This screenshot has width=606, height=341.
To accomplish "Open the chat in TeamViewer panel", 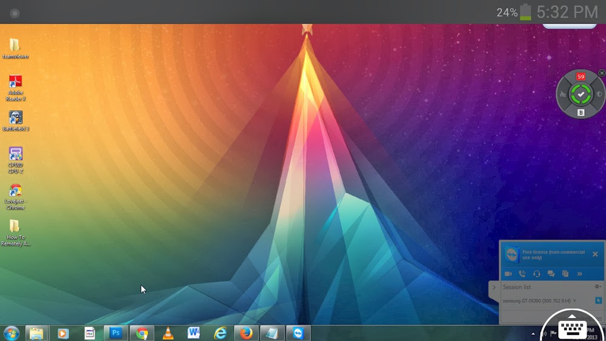I will click(551, 274).
